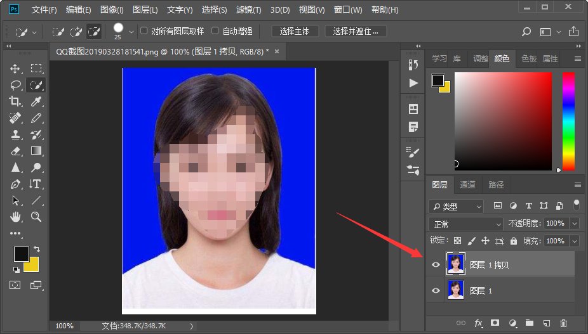
Task: Select the Rectangular Marquee tool
Action: tap(36, 68)
